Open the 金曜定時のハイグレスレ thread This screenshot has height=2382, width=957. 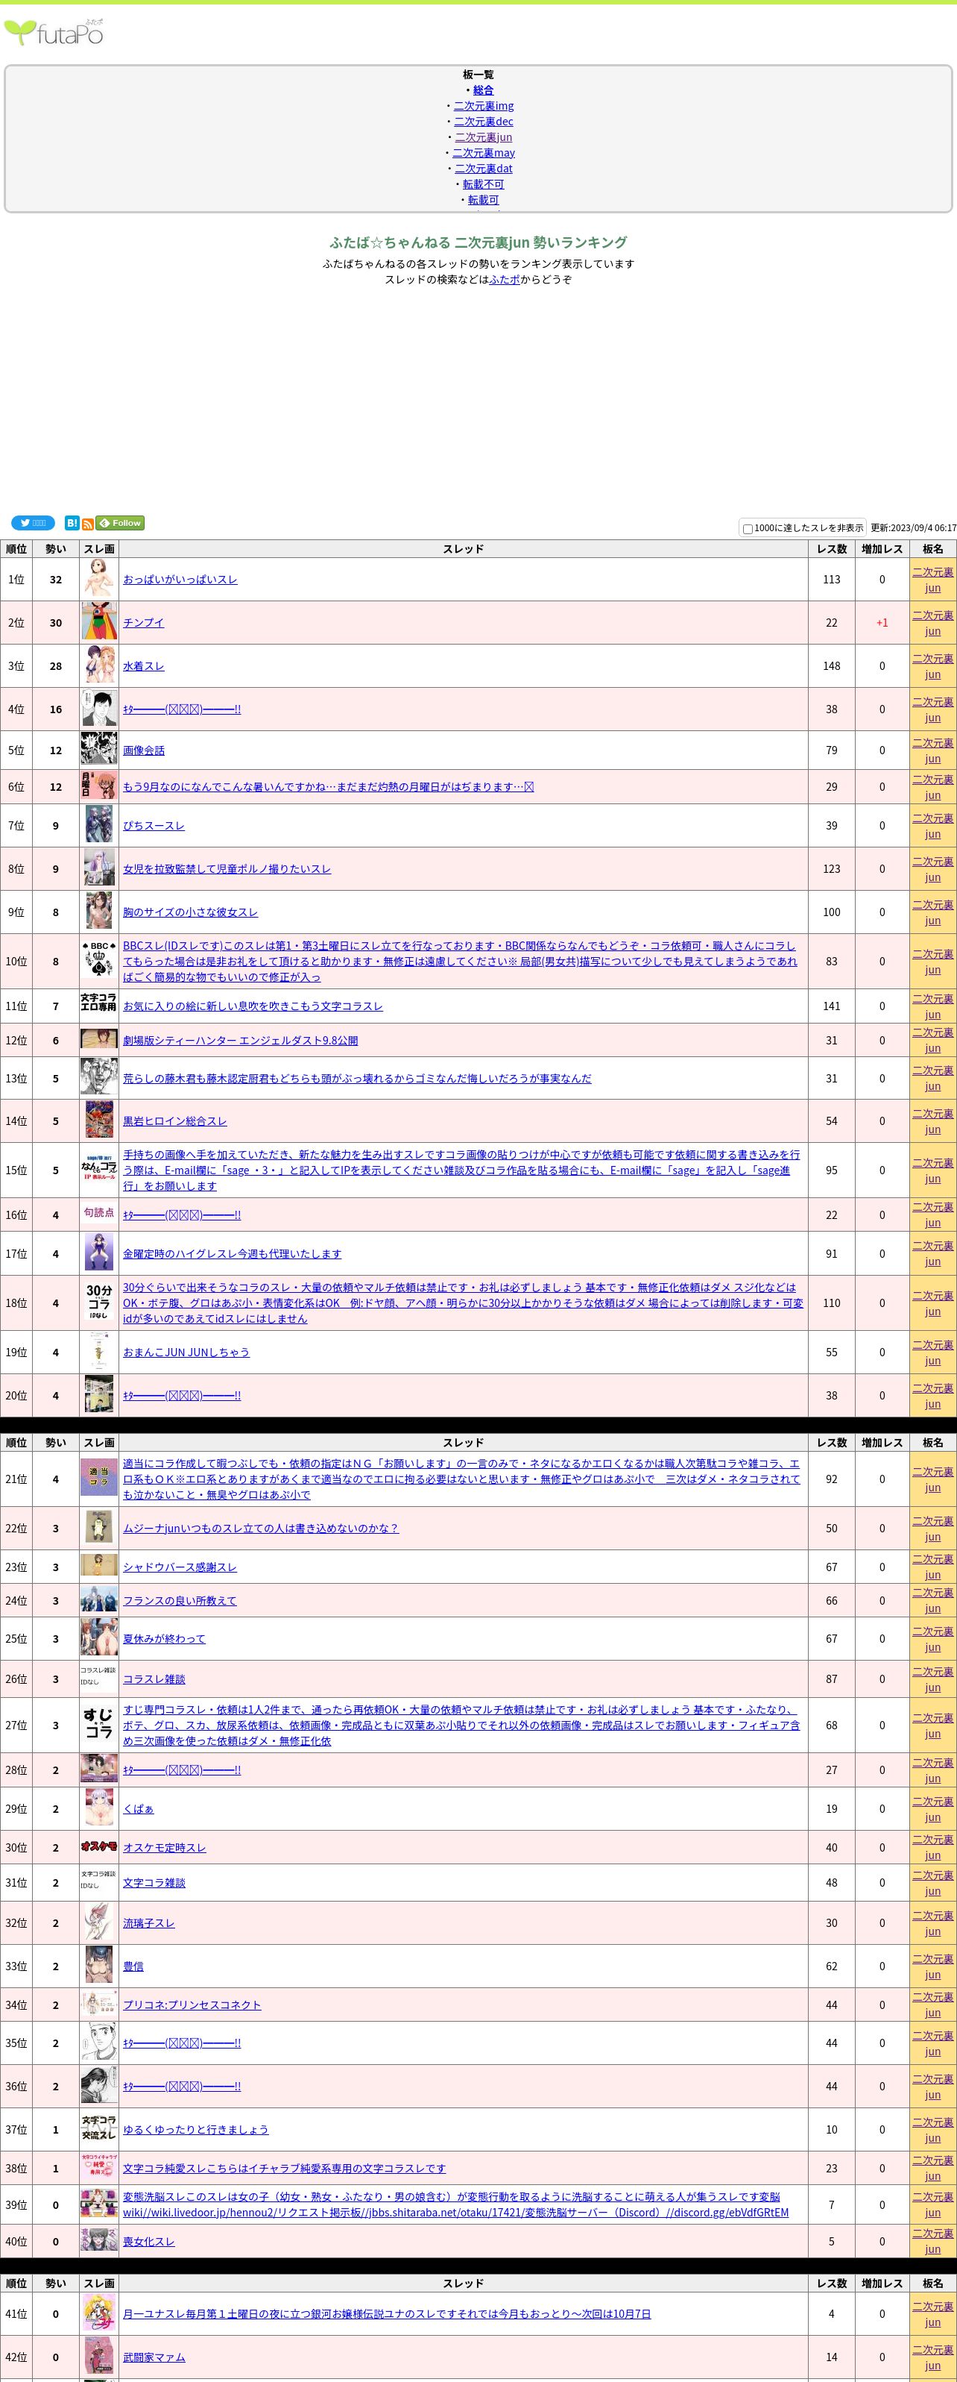232,1254
